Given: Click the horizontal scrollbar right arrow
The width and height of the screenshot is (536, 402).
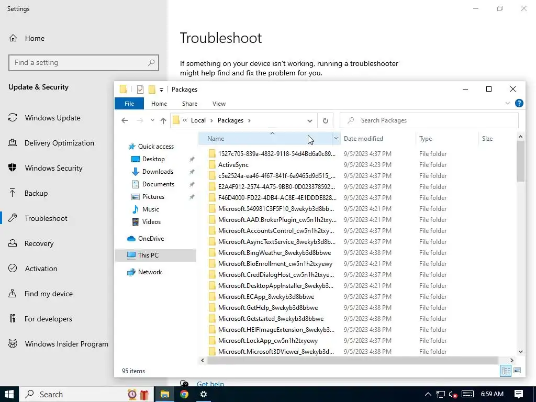Looking at the screenshot, I should pos(512,360).
